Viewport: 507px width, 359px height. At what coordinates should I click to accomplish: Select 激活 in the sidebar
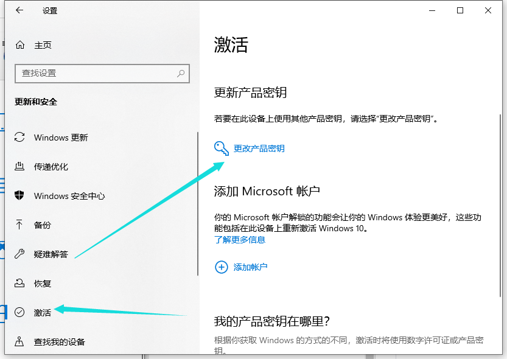tap(43, 313)
